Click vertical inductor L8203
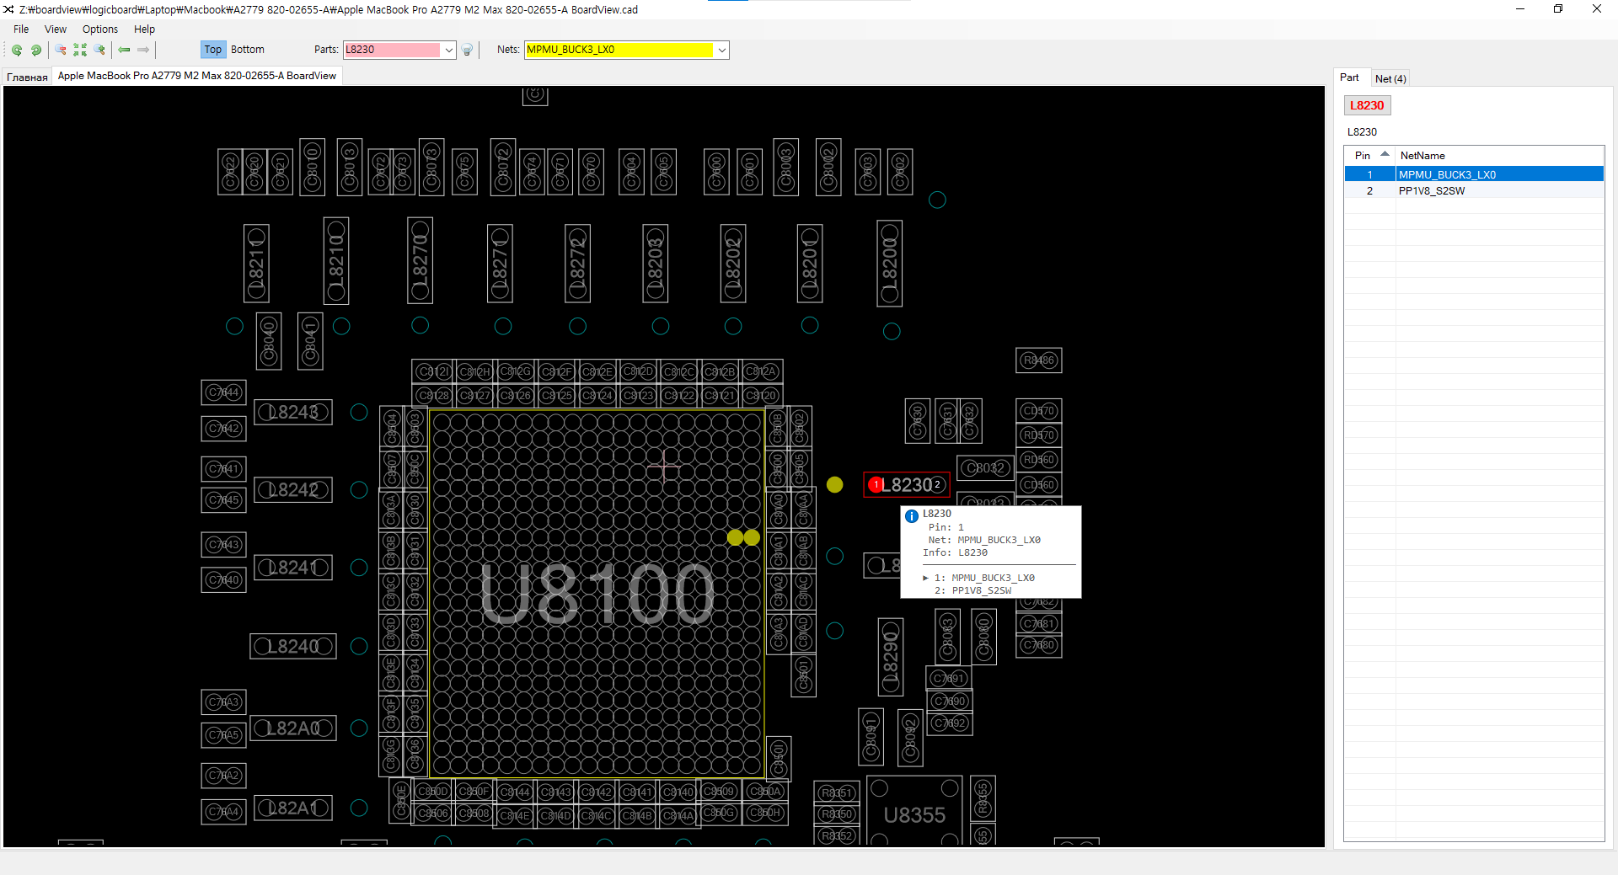Screen dimensions: 1618x875 pyautogui.click(x=655, y=264)
